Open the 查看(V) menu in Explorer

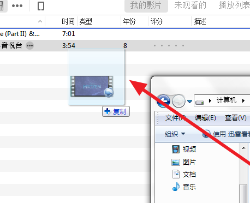pos(236,118)
